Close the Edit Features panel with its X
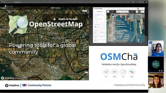Viewport: 166px width, 93px height. point(105,12)
